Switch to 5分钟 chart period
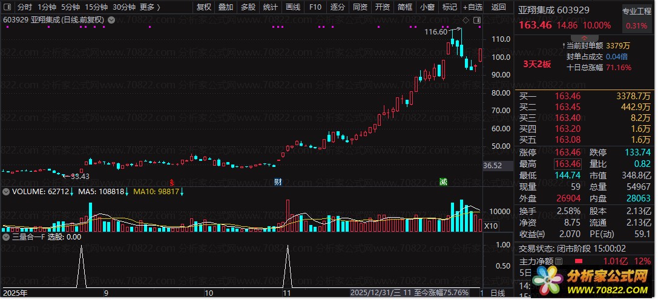The height and width of the screenshot is (300, 658). tap(70, 7)
